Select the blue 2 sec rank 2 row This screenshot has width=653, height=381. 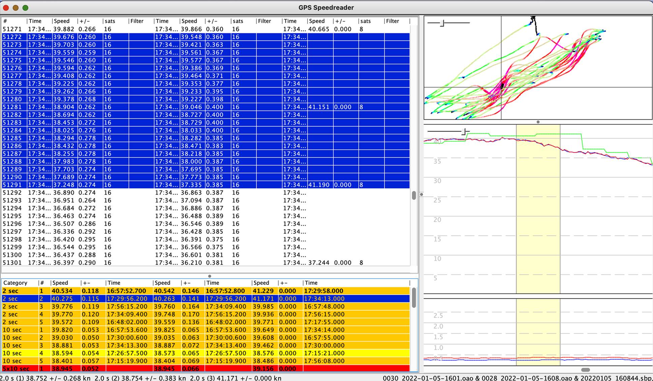(x=101, y=298)
